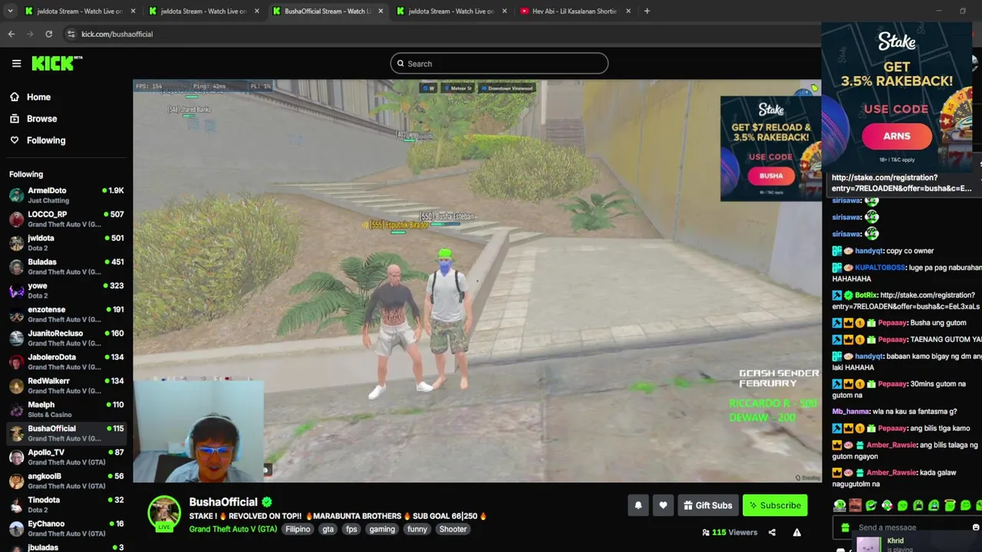Click verified badge next to BushaOfficial
982x552 pixels.
point(267,502)
